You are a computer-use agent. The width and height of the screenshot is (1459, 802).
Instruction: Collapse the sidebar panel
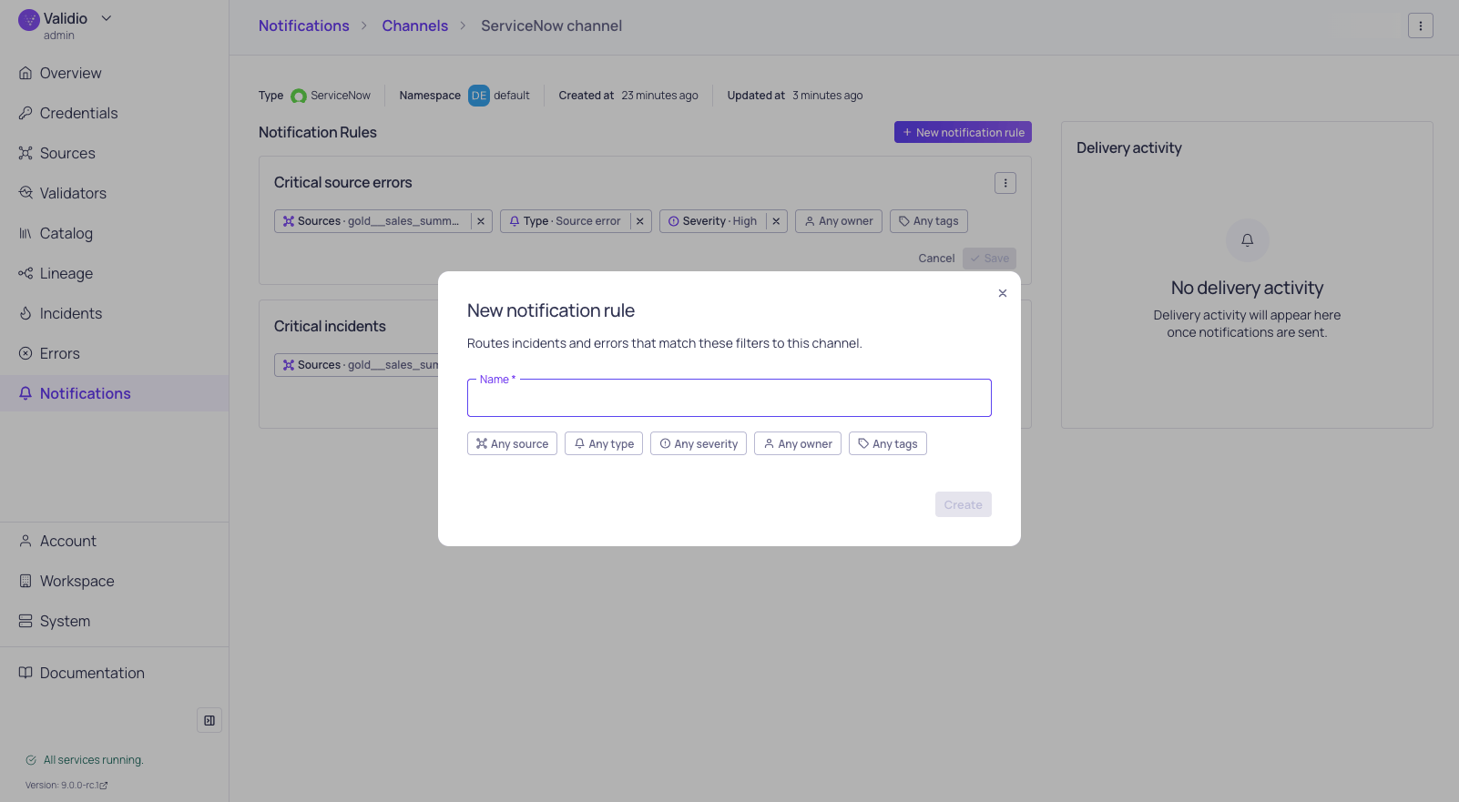(x=209, y=720)
